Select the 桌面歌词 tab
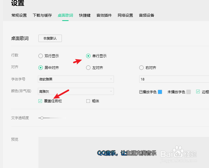 click(x=65, y=15)
